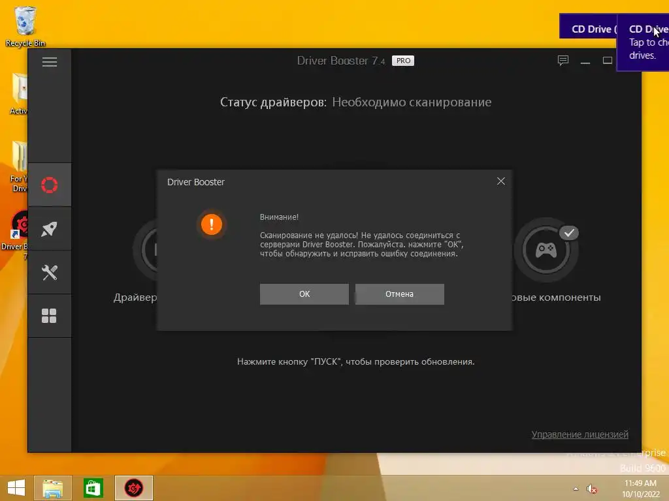Open the hamburger menu in Driver Booster
669x501 pixels.
(x=50, y=62)
